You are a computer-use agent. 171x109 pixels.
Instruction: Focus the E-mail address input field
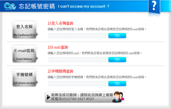tap(77, 60)
